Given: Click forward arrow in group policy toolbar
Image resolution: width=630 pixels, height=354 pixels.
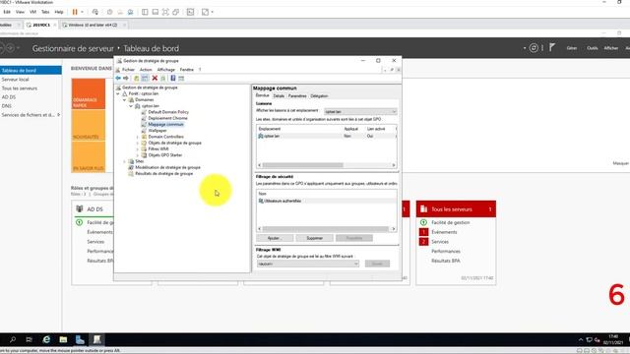Looking at the screenshot, I should coord(126,79).
